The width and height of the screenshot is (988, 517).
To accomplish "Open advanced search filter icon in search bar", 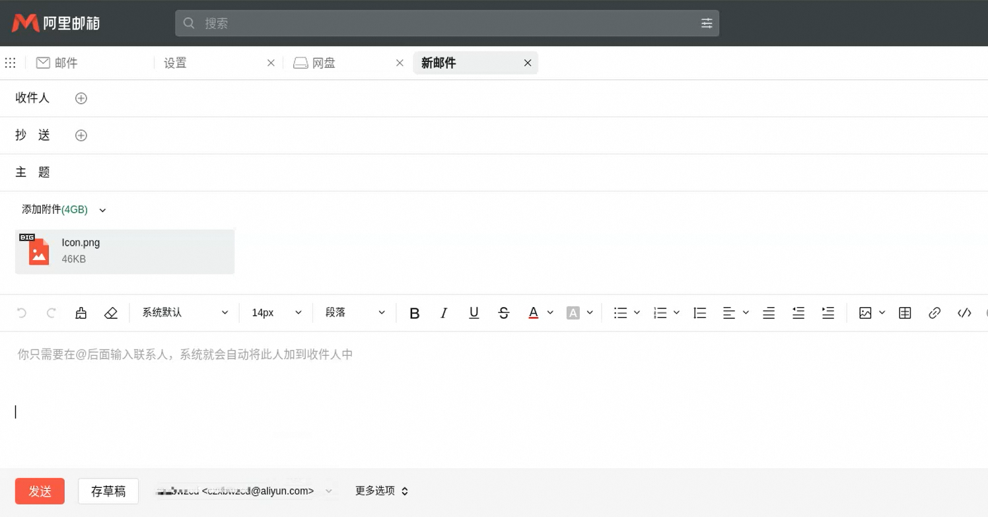I will (x=706, y=23).
